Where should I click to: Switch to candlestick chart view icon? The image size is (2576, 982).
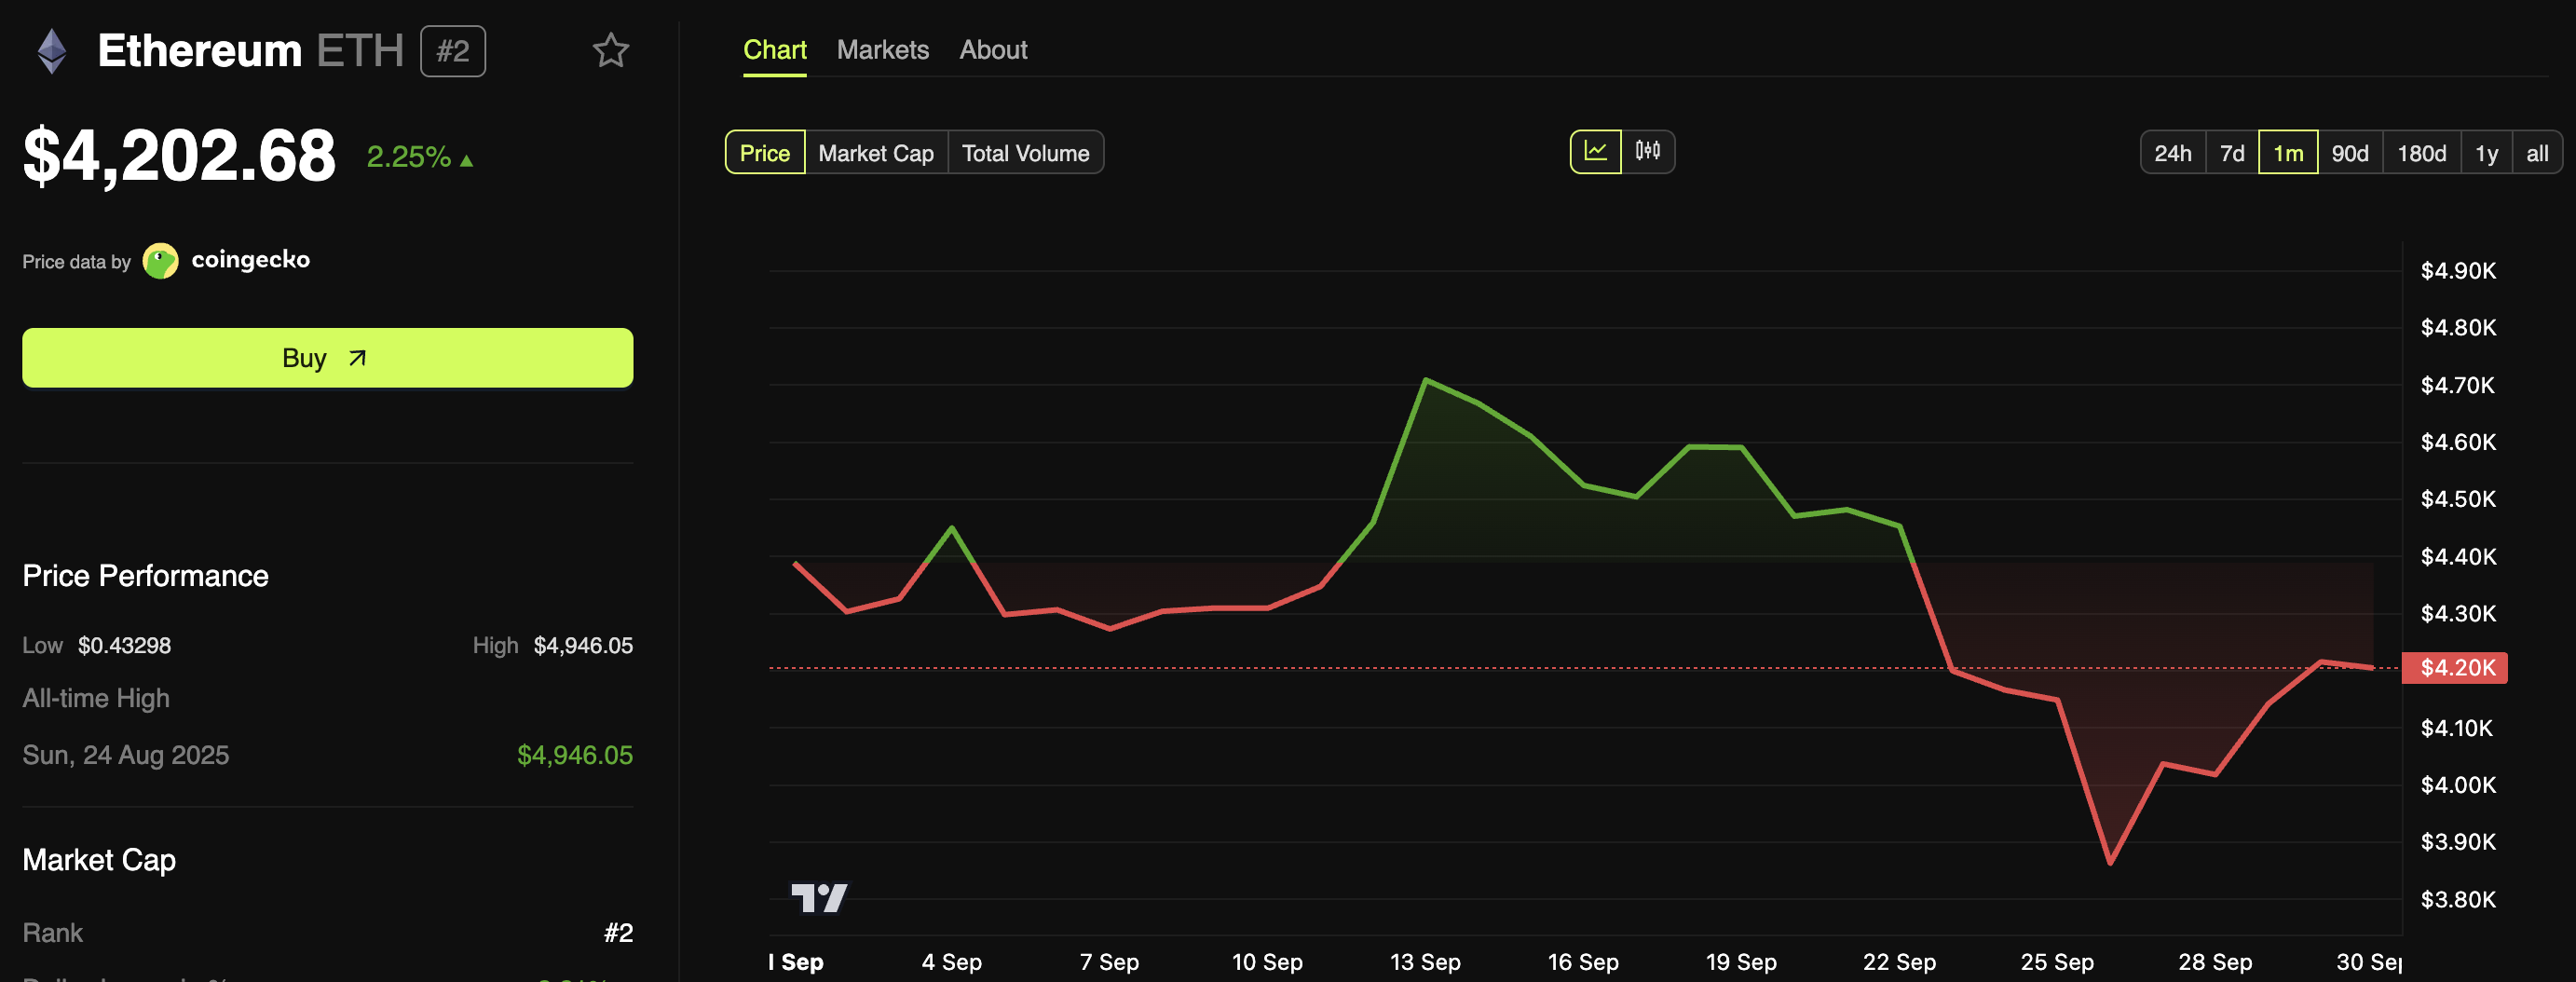1647,152
